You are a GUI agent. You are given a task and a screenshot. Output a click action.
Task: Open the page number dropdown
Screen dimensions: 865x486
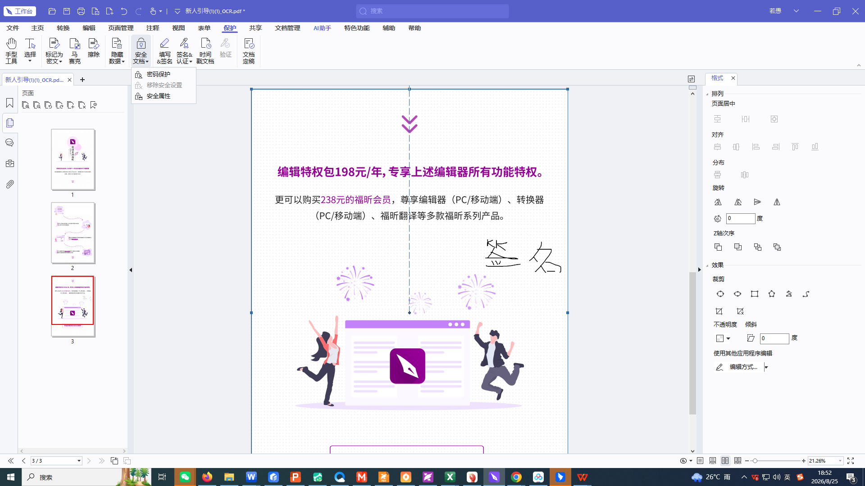point(79,461)
